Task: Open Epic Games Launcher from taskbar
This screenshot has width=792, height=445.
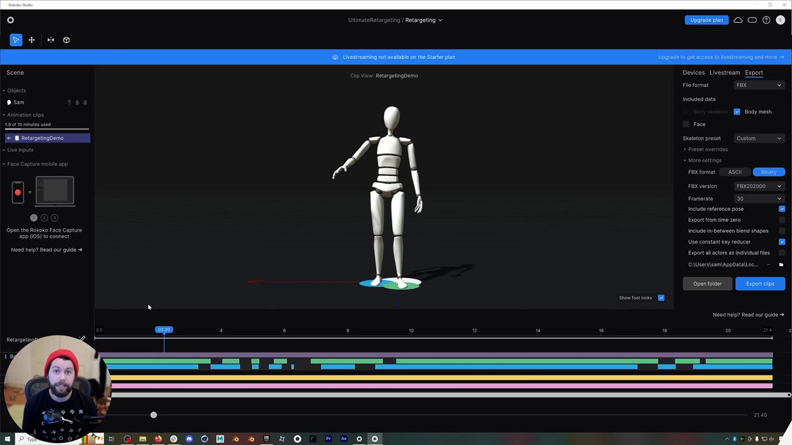Action: (x=266, y=439)
